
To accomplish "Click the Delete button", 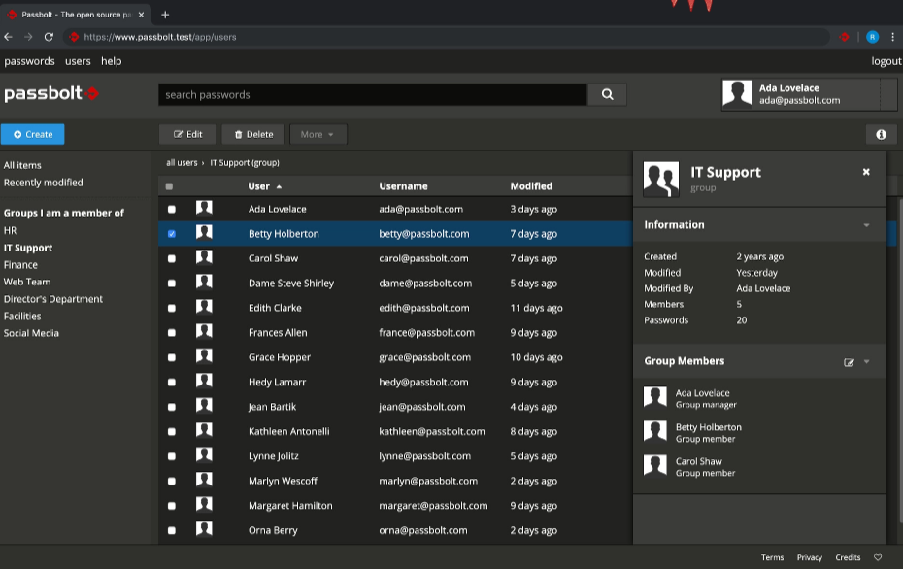I will (x=253, y=134).
